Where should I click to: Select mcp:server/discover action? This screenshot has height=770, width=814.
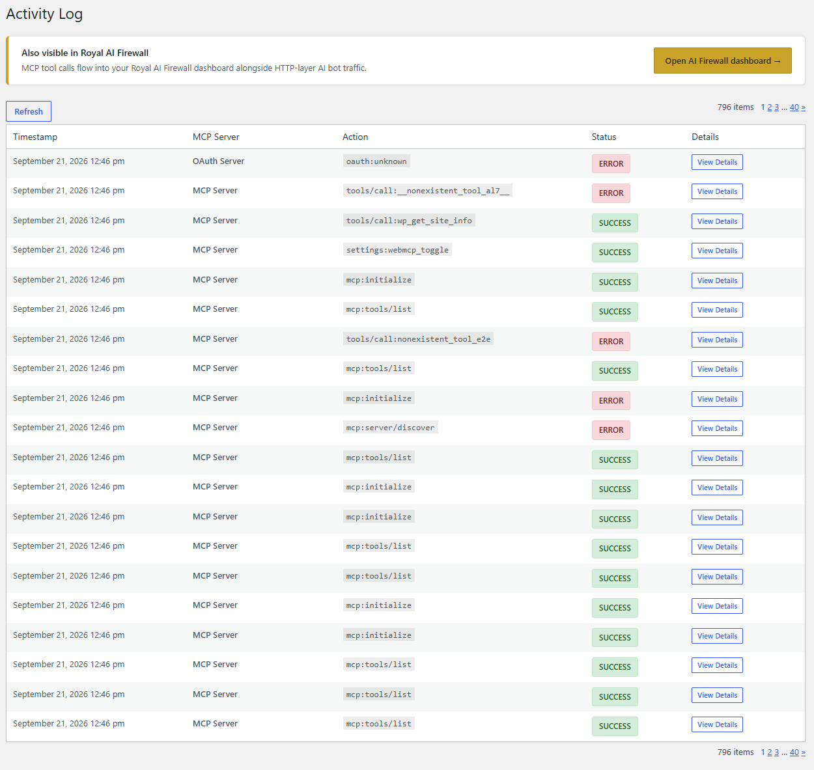coord(390,428)
